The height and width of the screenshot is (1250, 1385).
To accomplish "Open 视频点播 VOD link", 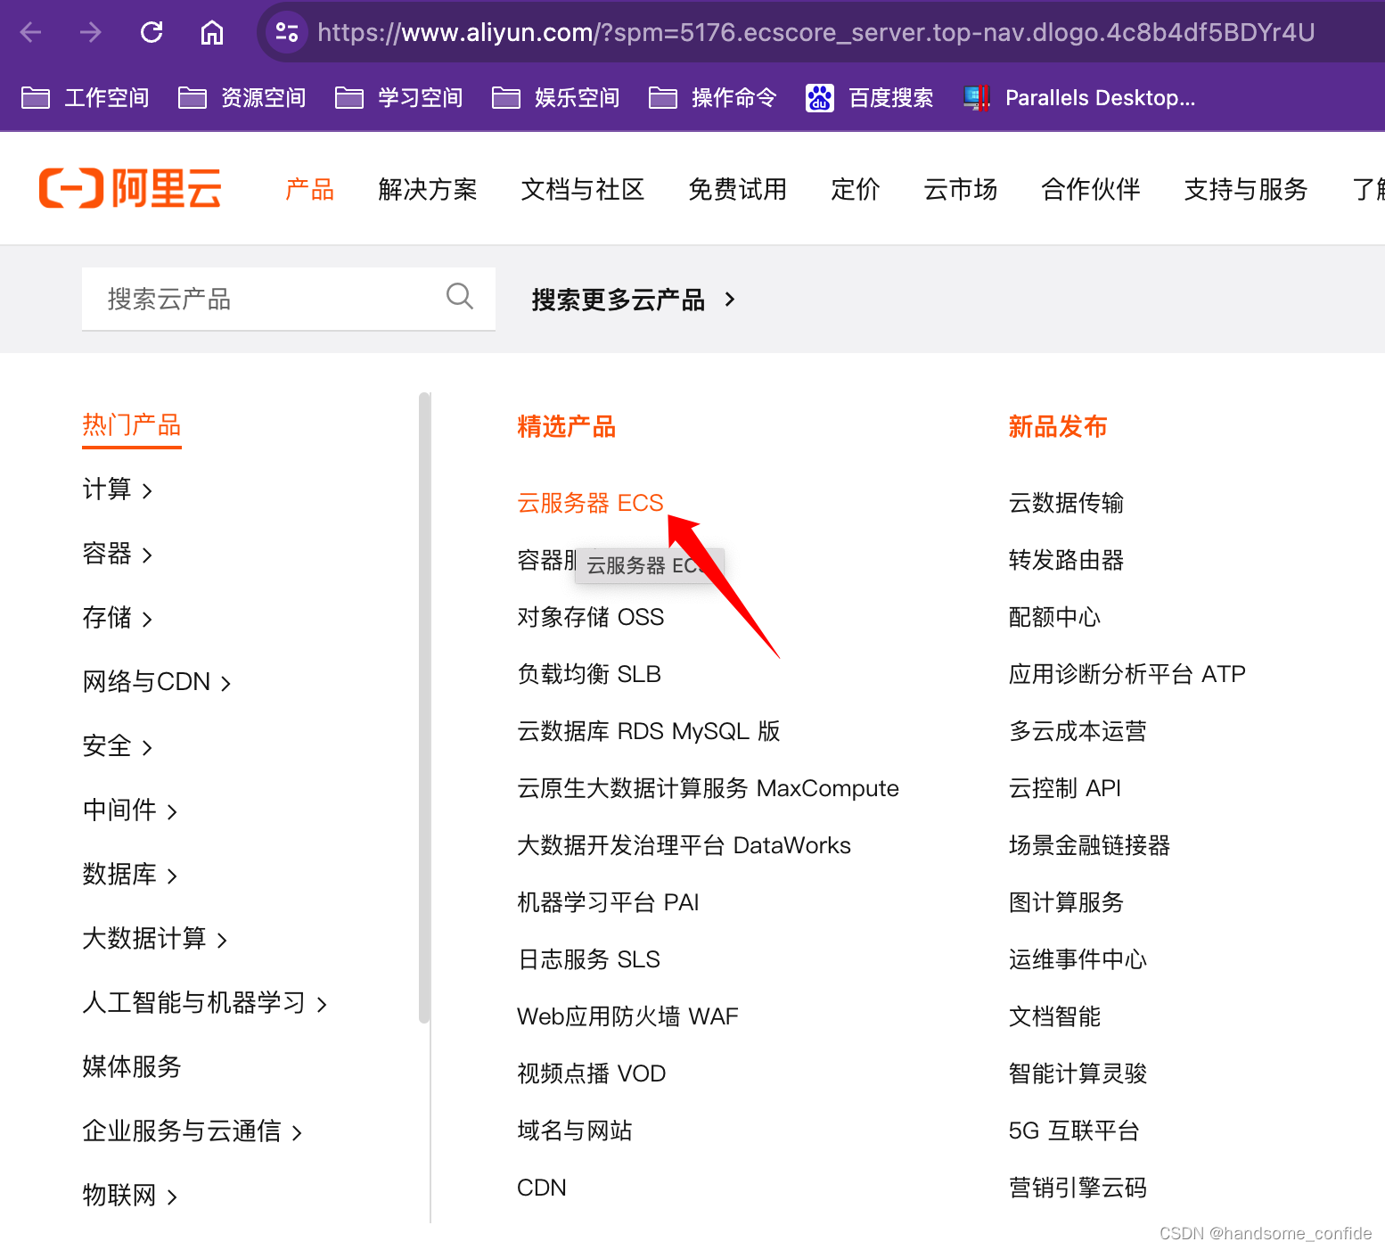I will click(591, 1073).
